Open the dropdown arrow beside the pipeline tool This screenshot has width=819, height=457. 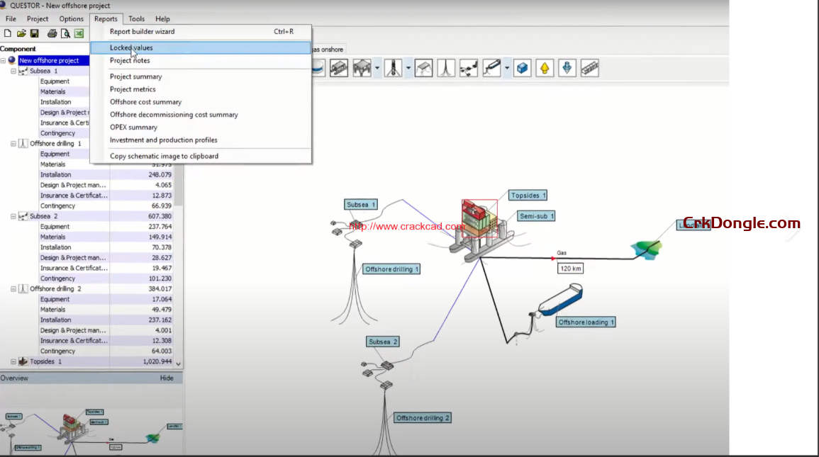[x=506, y=68]
